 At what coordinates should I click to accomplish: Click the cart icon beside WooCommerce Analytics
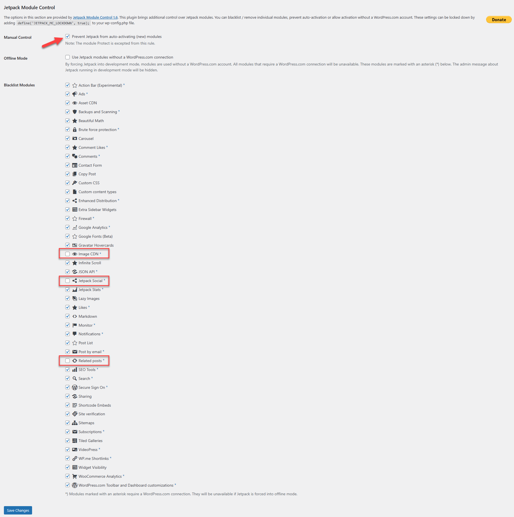(75, 476)
